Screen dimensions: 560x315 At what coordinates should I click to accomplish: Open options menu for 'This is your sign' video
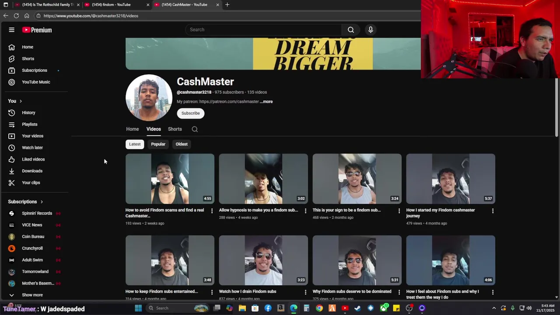pos(399,211)
